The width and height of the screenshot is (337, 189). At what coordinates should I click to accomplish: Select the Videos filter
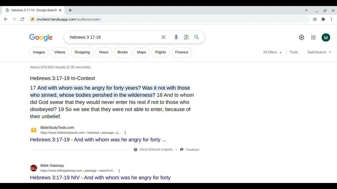[60, 52]
